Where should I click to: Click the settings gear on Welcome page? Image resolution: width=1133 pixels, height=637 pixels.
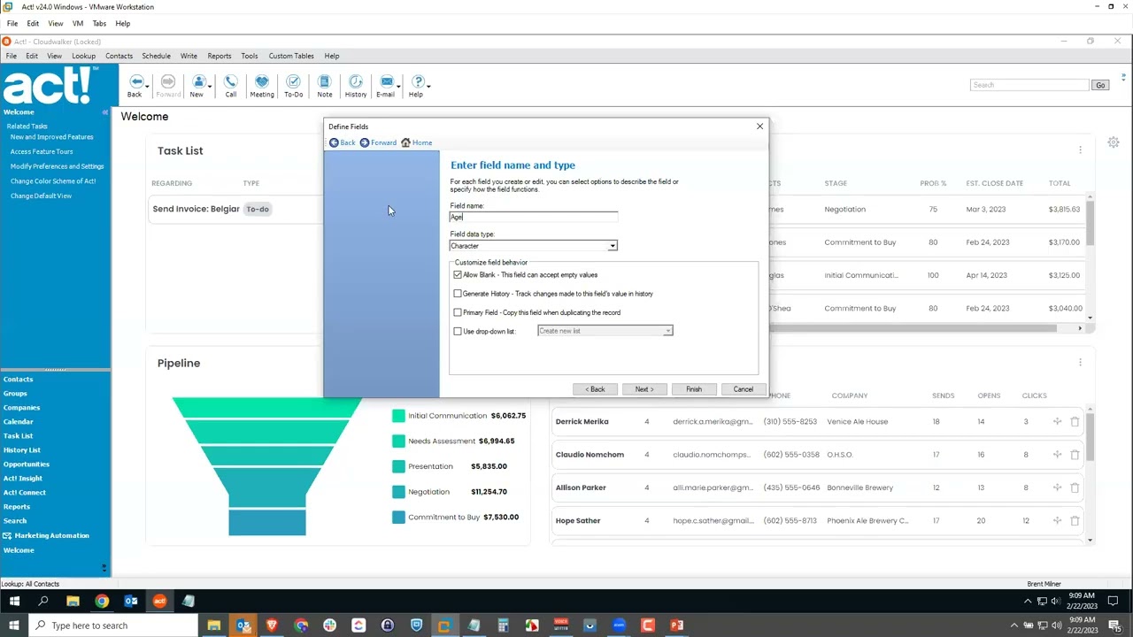click(1114, 142)
